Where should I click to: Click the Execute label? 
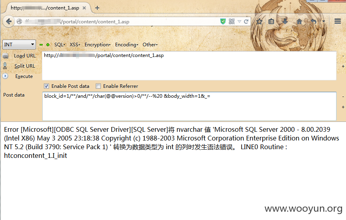click(24, 76)
